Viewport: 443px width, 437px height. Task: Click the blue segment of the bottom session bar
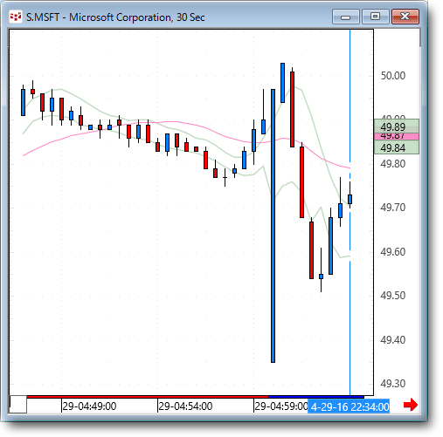(316, 397)
